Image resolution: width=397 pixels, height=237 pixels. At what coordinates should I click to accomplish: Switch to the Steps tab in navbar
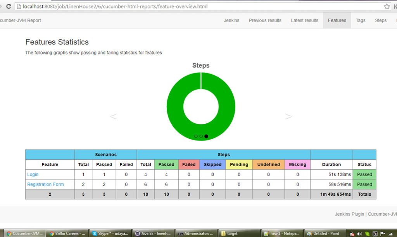(x=381, y=20)
